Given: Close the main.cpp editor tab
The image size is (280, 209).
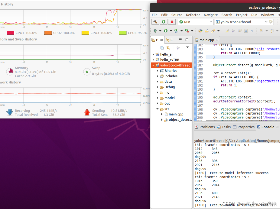Looking at the screenshot, I should point(217,40).
